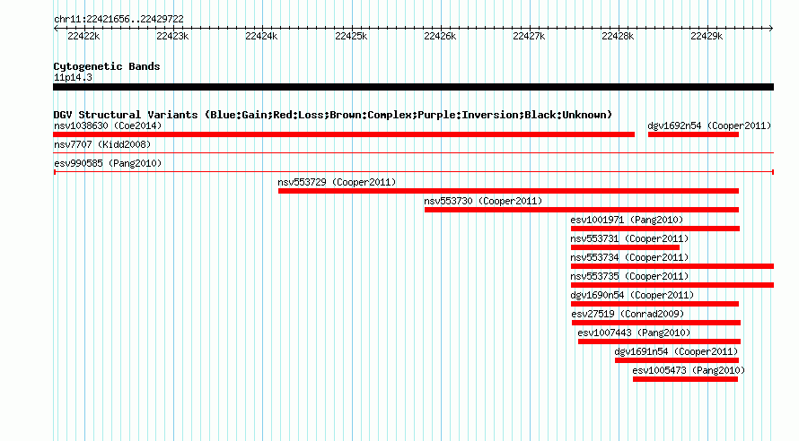
Task: Click the red bar below nsv553730
Action: point(582,210)
